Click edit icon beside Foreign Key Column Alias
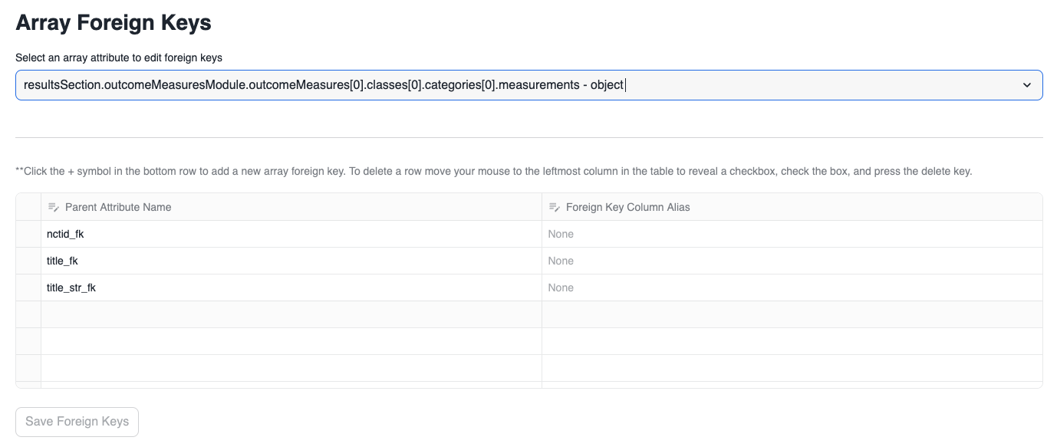The height and width of the screenshot is (447, 1057). tap(555, 207)
